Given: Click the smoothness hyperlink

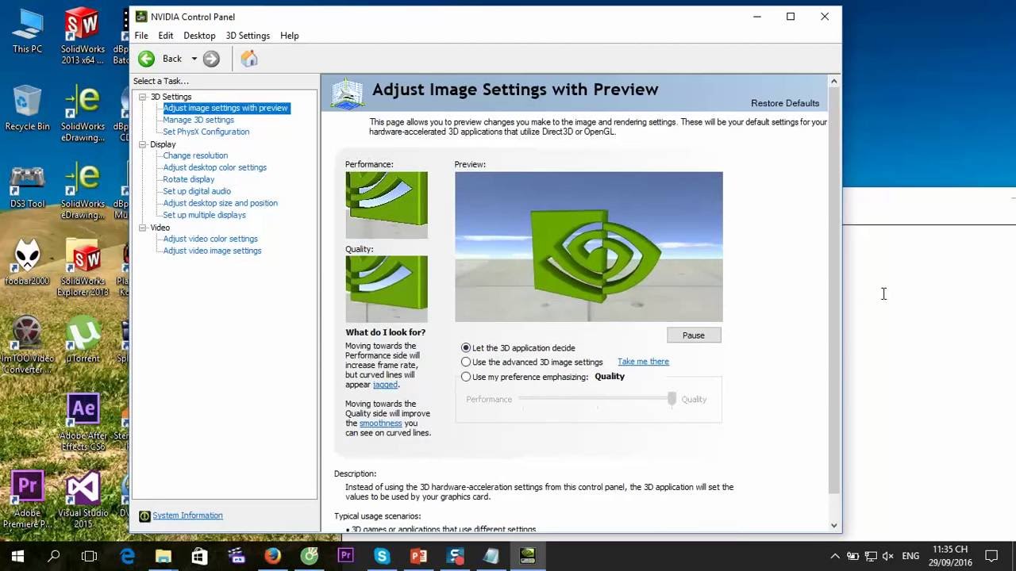Looking at the screenshot, I should coord(381,423).
